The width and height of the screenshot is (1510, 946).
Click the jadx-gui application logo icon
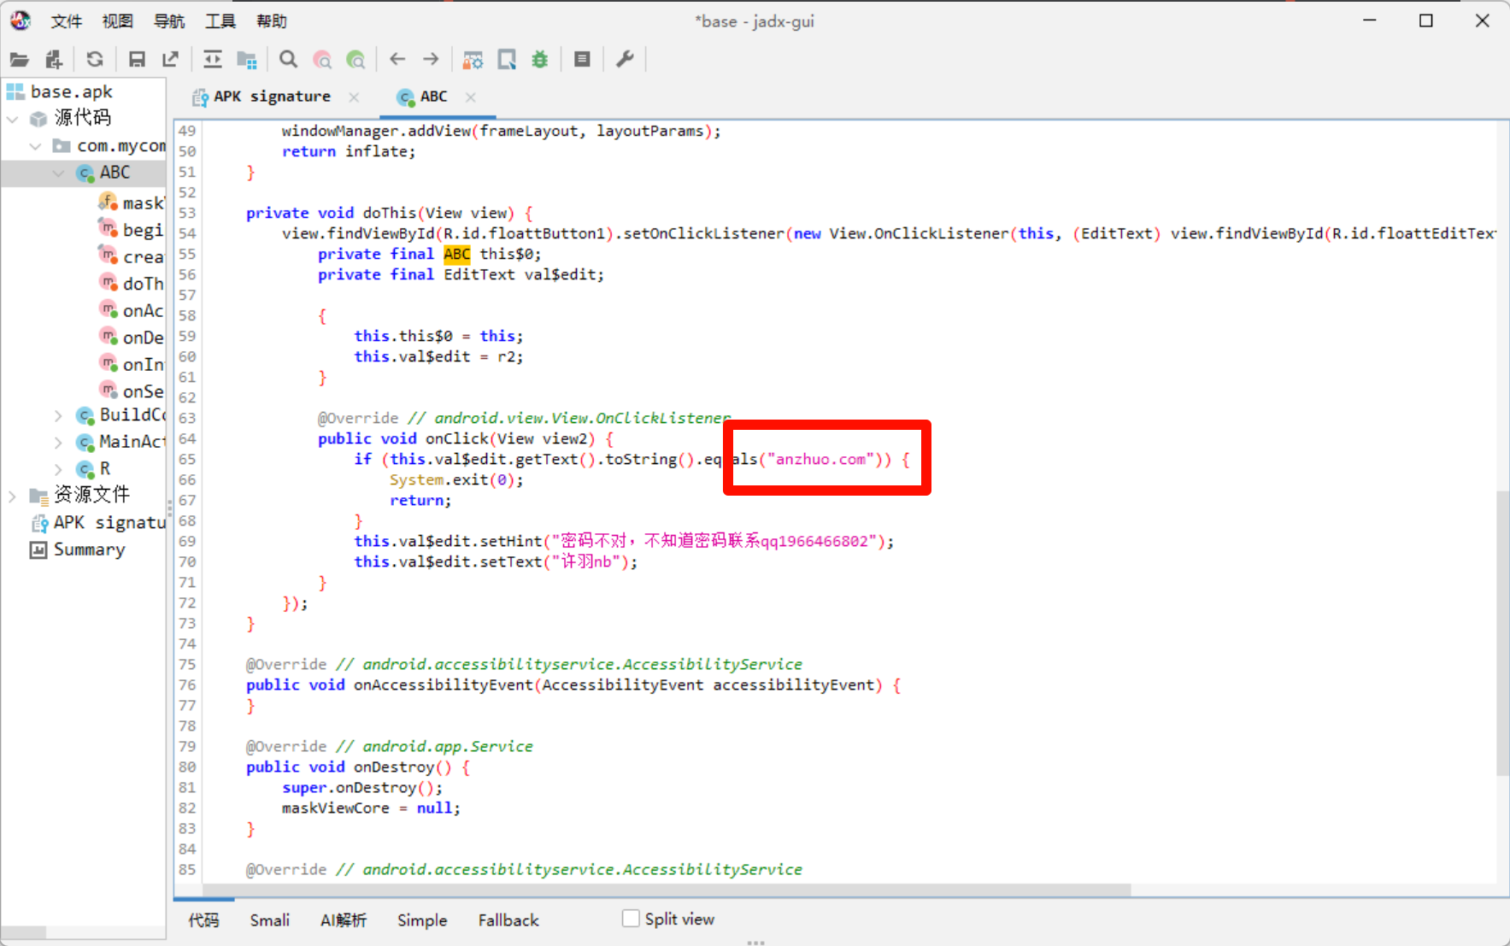21,21
